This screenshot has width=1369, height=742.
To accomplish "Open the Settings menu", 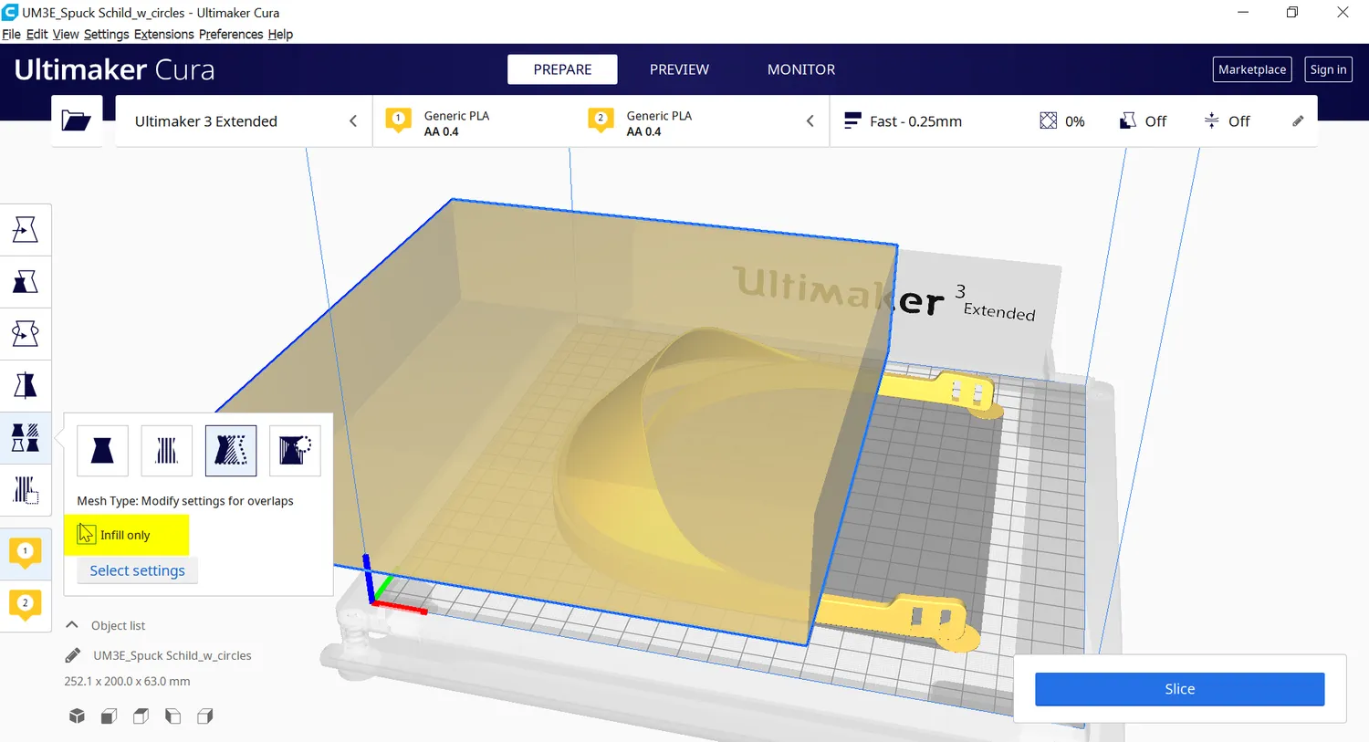I will (x=106, y=34).
